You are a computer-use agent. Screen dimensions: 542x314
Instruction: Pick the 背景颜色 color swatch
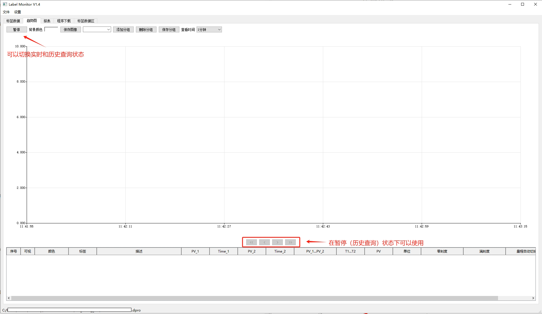click(51, 30)
